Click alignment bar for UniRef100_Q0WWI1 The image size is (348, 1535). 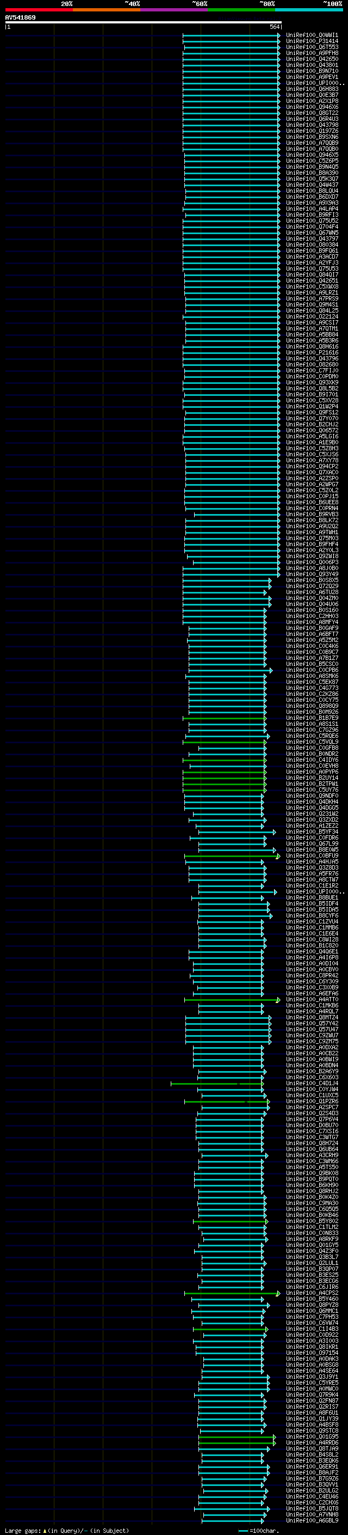click(232, 35)
